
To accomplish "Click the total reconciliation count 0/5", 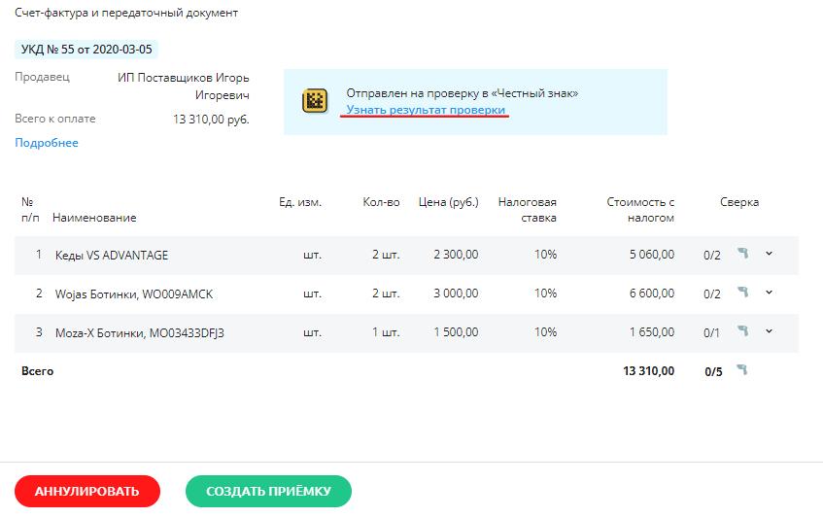I will coord(713,372).
